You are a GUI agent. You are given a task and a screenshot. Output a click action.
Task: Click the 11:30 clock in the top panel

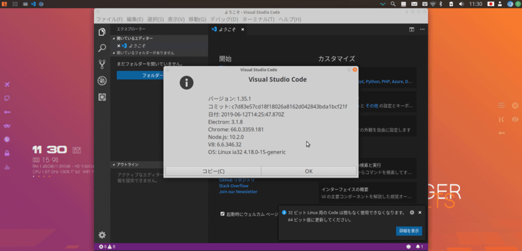point(476,4)
